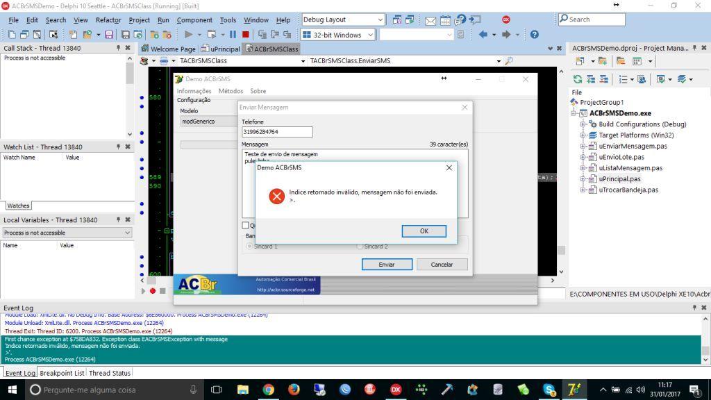Switch to uPrincipal editor tab
Screen dimensions: 711x400
220,49
